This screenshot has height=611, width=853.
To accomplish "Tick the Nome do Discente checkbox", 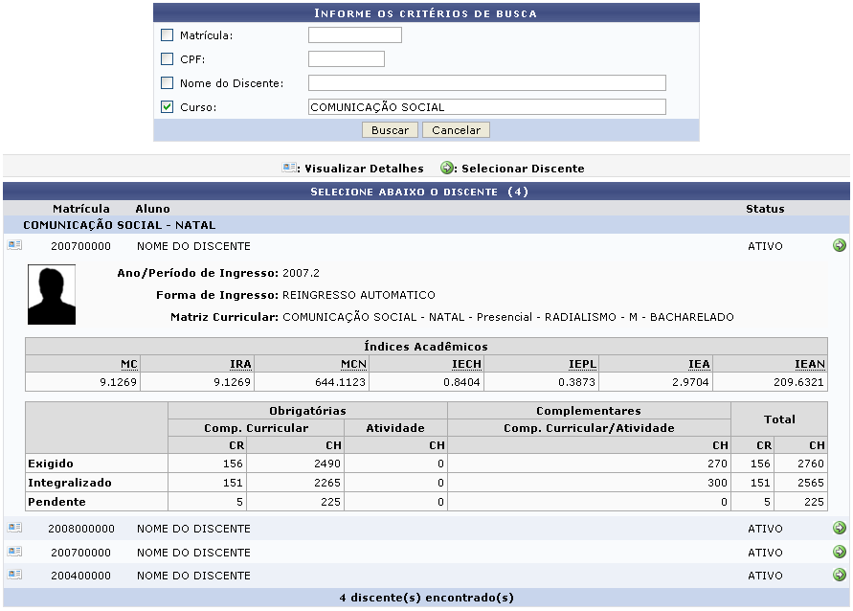I will (x=167, y=82).
